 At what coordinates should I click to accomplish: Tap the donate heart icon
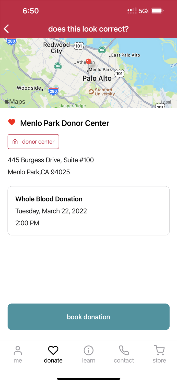(x=53, y=351)
